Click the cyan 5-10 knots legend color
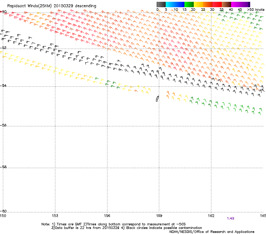The height and width of the screenshot is (234, 266). 170,4
